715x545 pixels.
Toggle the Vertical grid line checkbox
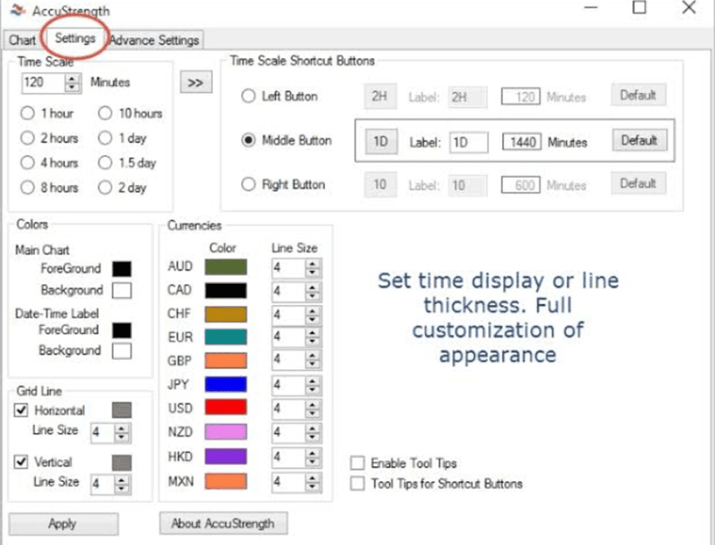tap(21, 461)
